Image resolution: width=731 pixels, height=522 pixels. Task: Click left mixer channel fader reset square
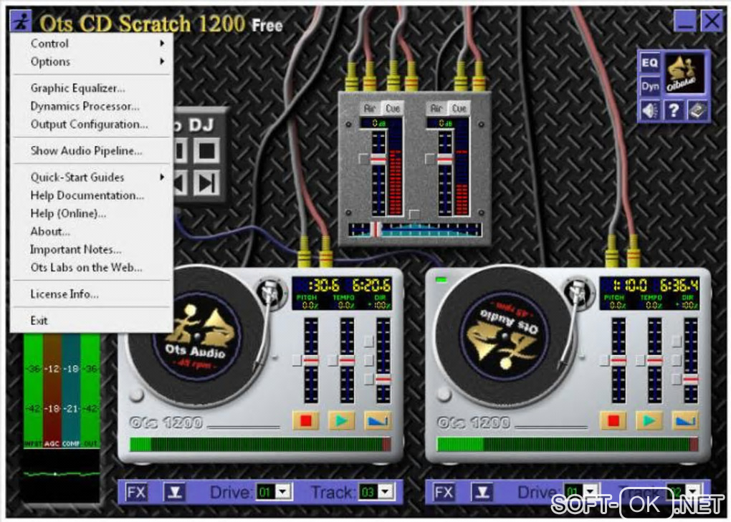[363, 159]
